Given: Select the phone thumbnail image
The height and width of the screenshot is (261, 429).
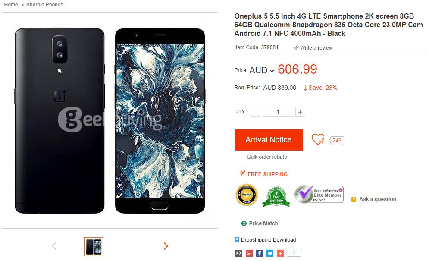Looking at the screenshot, I should (x=94, y=247).
